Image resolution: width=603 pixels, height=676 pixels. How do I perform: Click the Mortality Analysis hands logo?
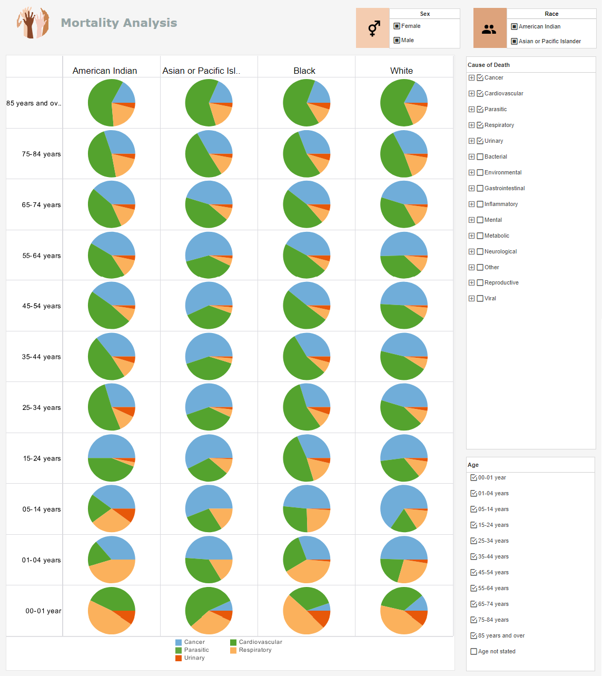pyautogui.click(x=32, y=24)
